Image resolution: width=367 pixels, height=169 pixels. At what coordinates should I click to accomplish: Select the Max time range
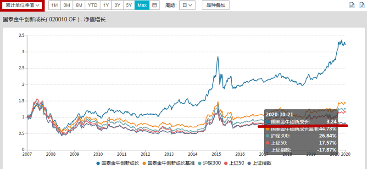click(142, 5)
